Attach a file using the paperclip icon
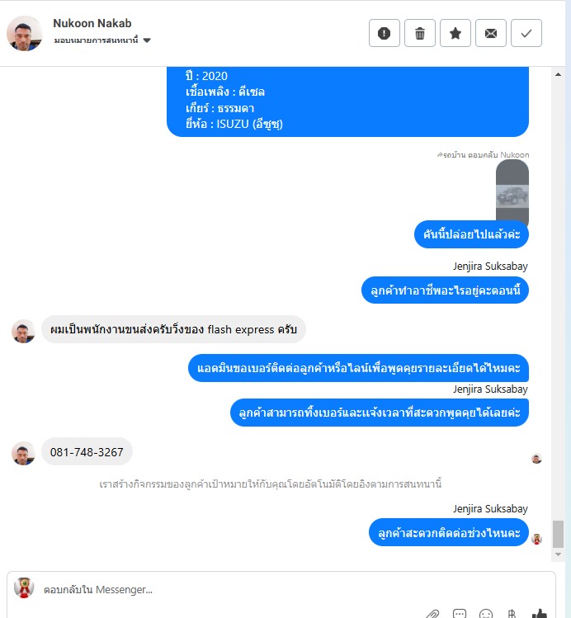571x618 pixels. (432, 614)
